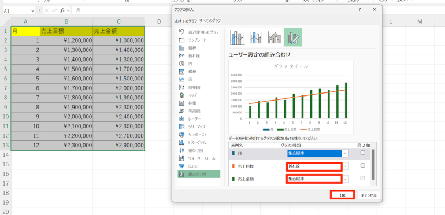Image resolution: width=445 pixels, height=215 pixels.
Task: Enable secondary axis for 月 series
Action: (362, 153)
